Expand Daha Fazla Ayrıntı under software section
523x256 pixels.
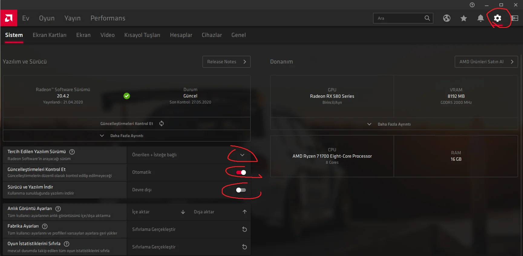click(127, 136)
